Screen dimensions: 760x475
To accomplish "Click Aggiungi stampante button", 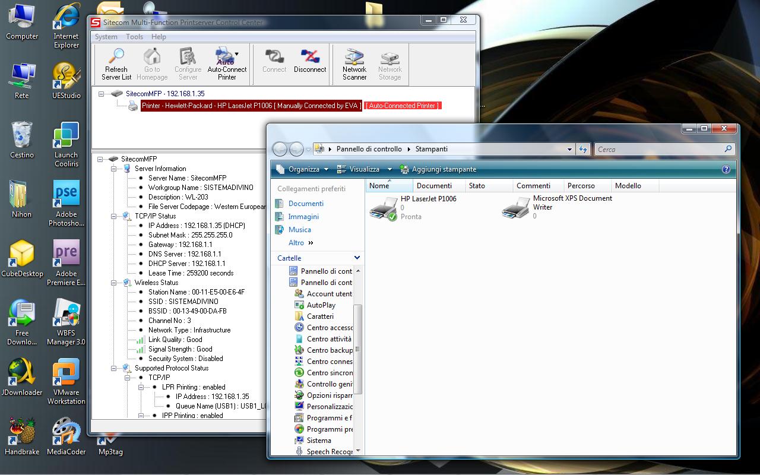I will click(x=438, y=169).
